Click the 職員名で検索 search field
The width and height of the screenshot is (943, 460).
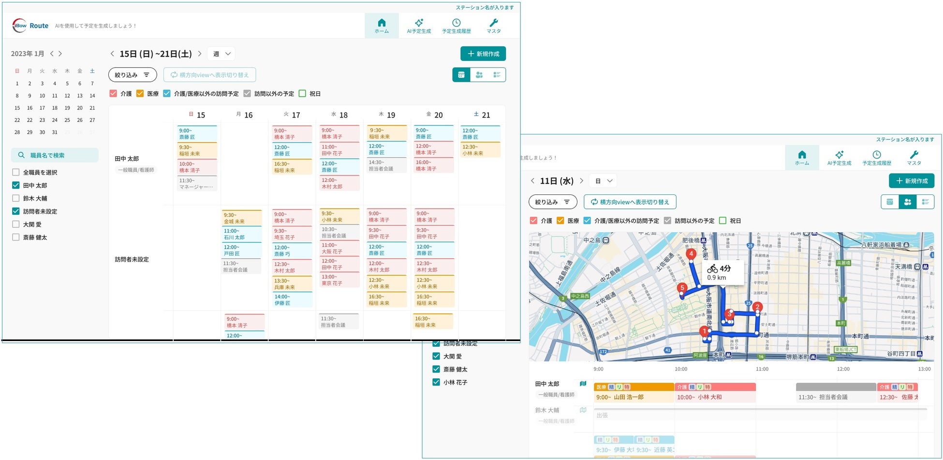click(x=55, y=155)
